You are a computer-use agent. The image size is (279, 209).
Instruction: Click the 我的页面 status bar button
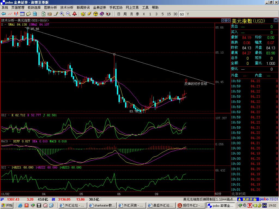[249, 199]
